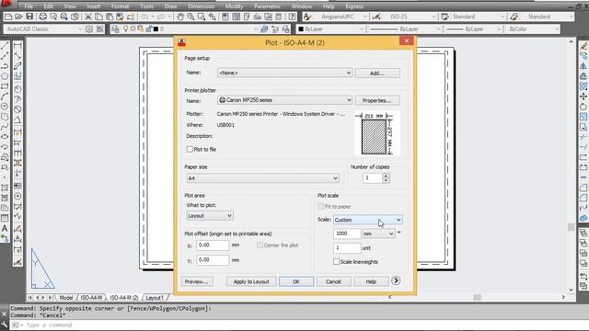589x331 pixels.
Task: Click the Copy icon in the toolbar
Action: click(x=98, y=17)
